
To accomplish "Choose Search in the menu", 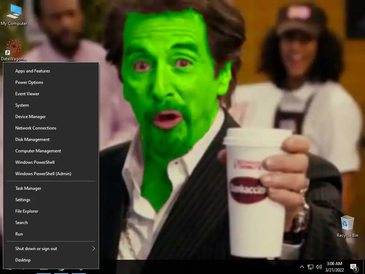I will pyautogui.click(x=51, y=223).
